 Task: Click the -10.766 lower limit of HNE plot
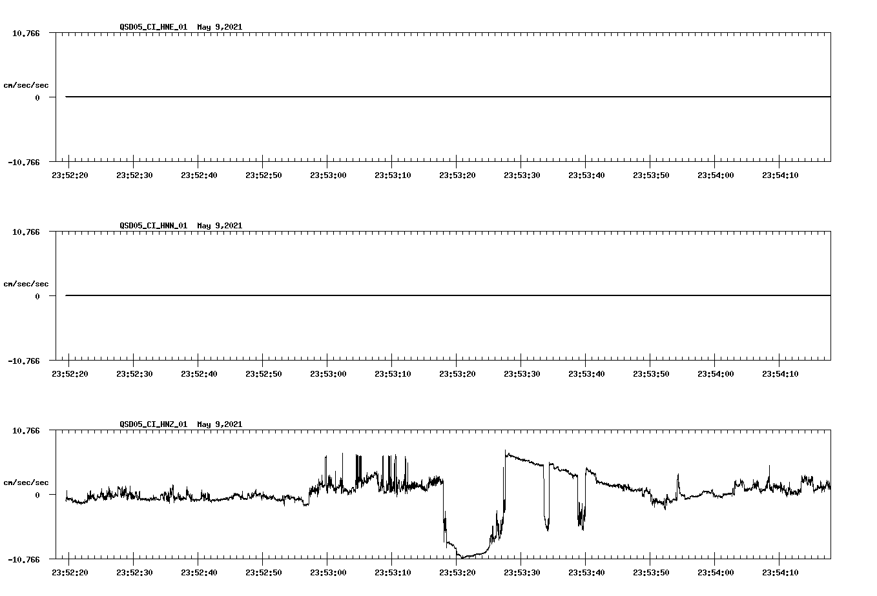[x=24, y=163]
